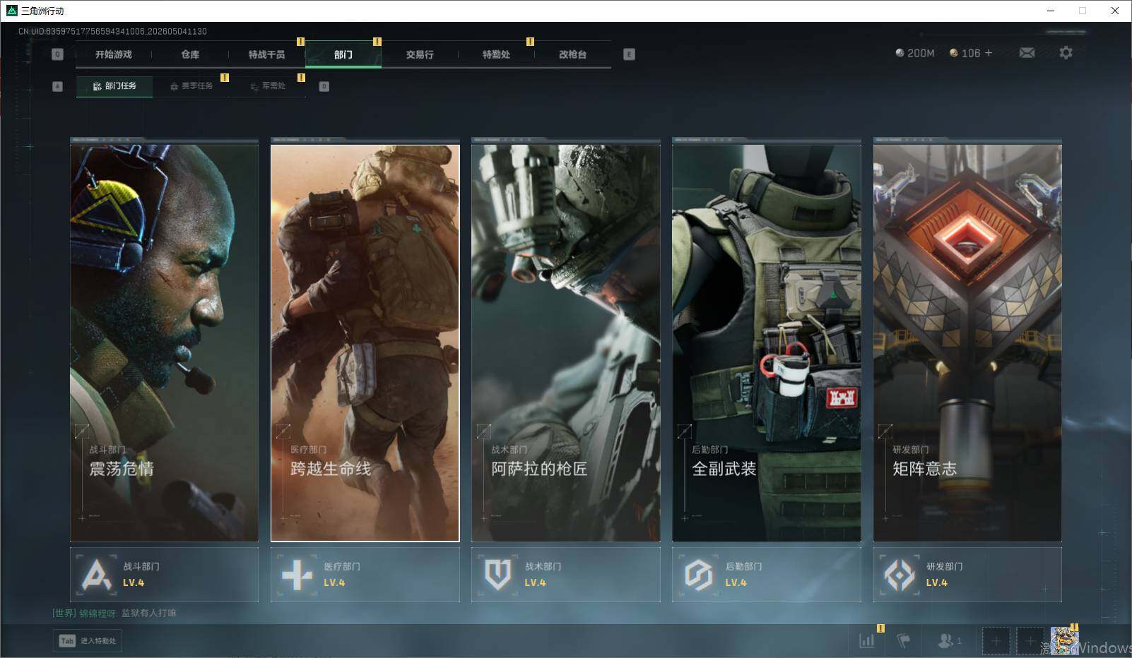Viewport: 1132px width, 658px height.
Task: Select the 部门任务 sub-tab
Action: pos(114,86)
